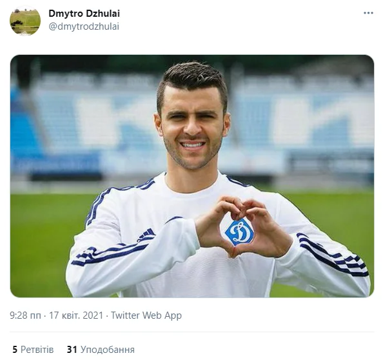Image resolution: width=383 pixels, height=360 pixels.
Task: Show the 5 Ретвітів list
Action: click(x=33, y=350)
